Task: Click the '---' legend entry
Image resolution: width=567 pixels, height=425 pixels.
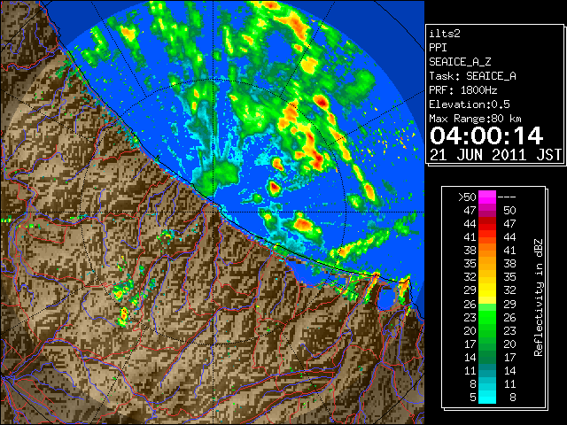Action: (x=507, y=197)
